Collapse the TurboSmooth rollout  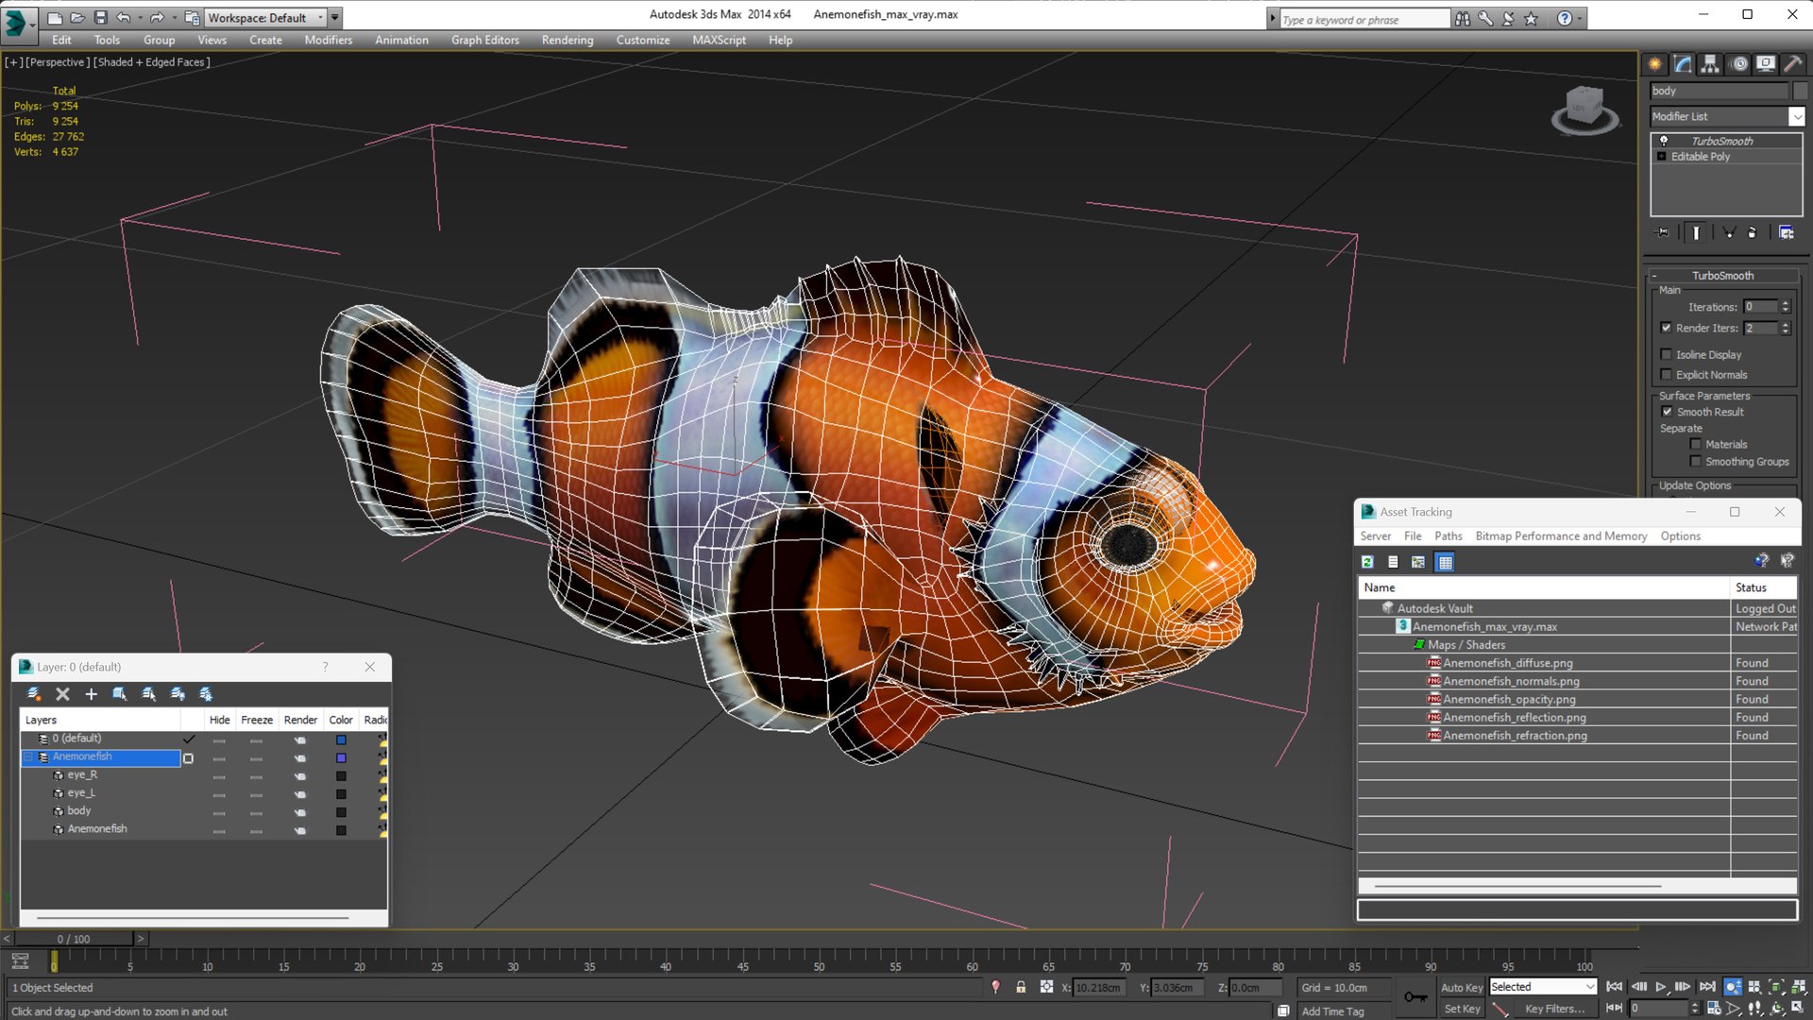pos(1721,276)
